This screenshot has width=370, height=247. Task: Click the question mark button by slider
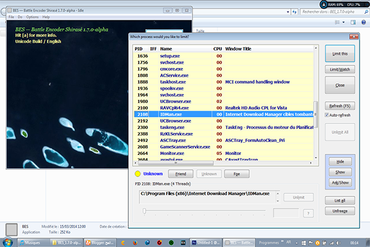click(x=308, y=213)
